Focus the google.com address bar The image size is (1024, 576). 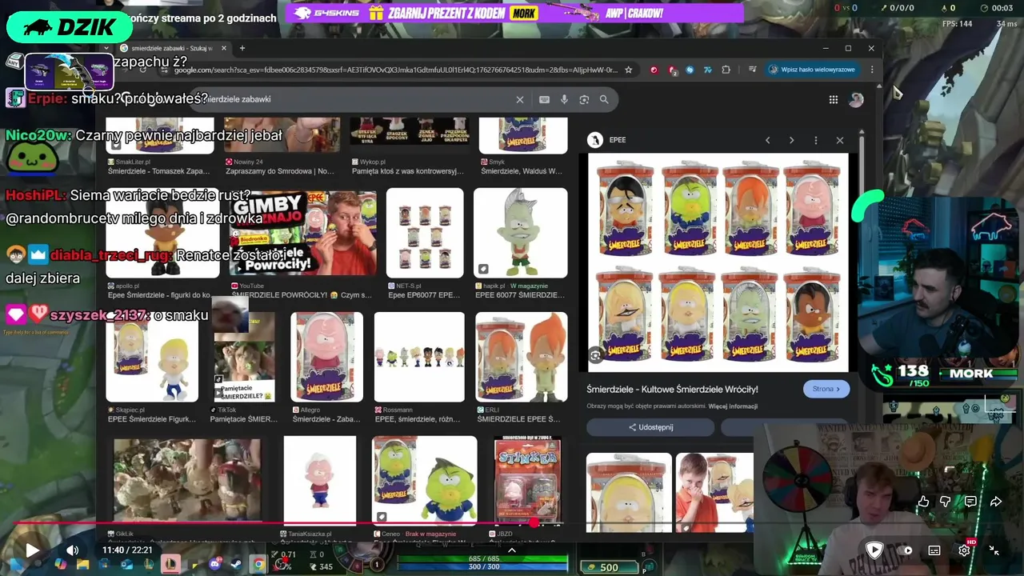click(x=396, y=70)
